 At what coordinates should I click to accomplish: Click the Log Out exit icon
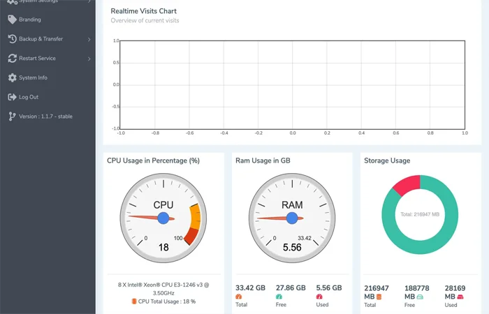[12, 97]
